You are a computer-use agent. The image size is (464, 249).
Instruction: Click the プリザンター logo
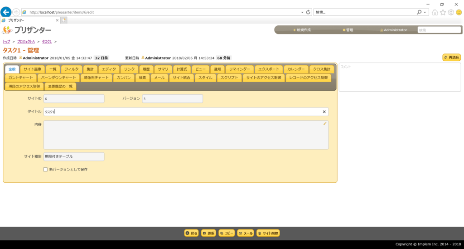coord(27,30)
